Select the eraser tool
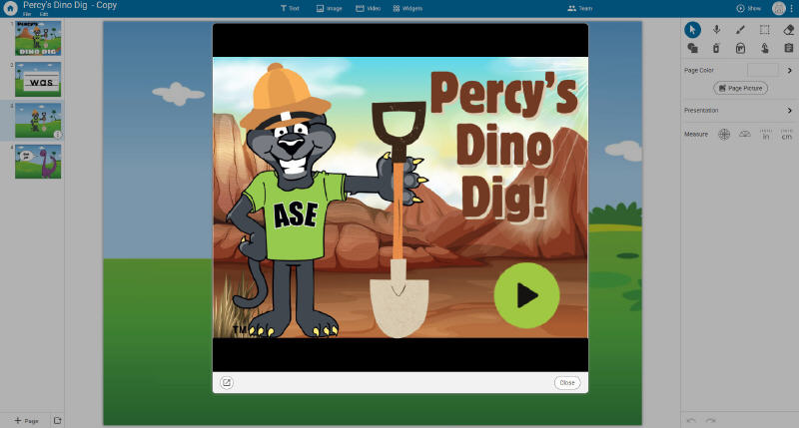 point(788,30)
